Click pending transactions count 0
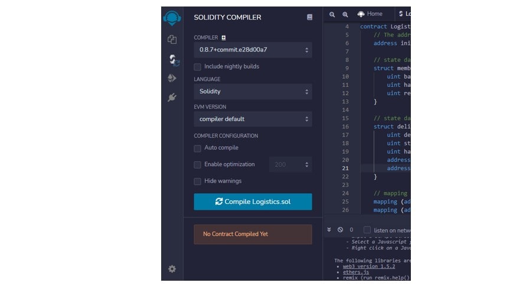The height and width of the screenshot is (289, 513). [351, 230]
